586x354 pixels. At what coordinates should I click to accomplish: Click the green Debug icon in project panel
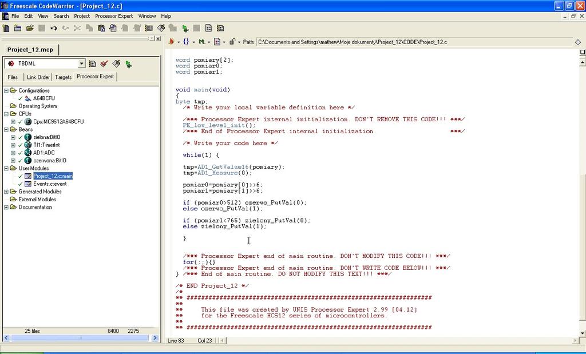tap(129, 64)
